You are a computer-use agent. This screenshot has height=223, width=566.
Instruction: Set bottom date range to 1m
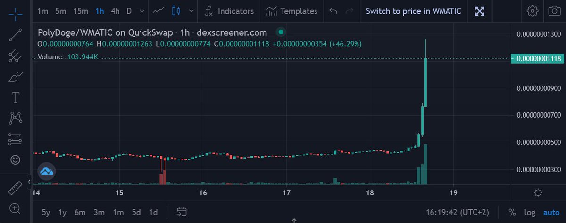[117, 212]
